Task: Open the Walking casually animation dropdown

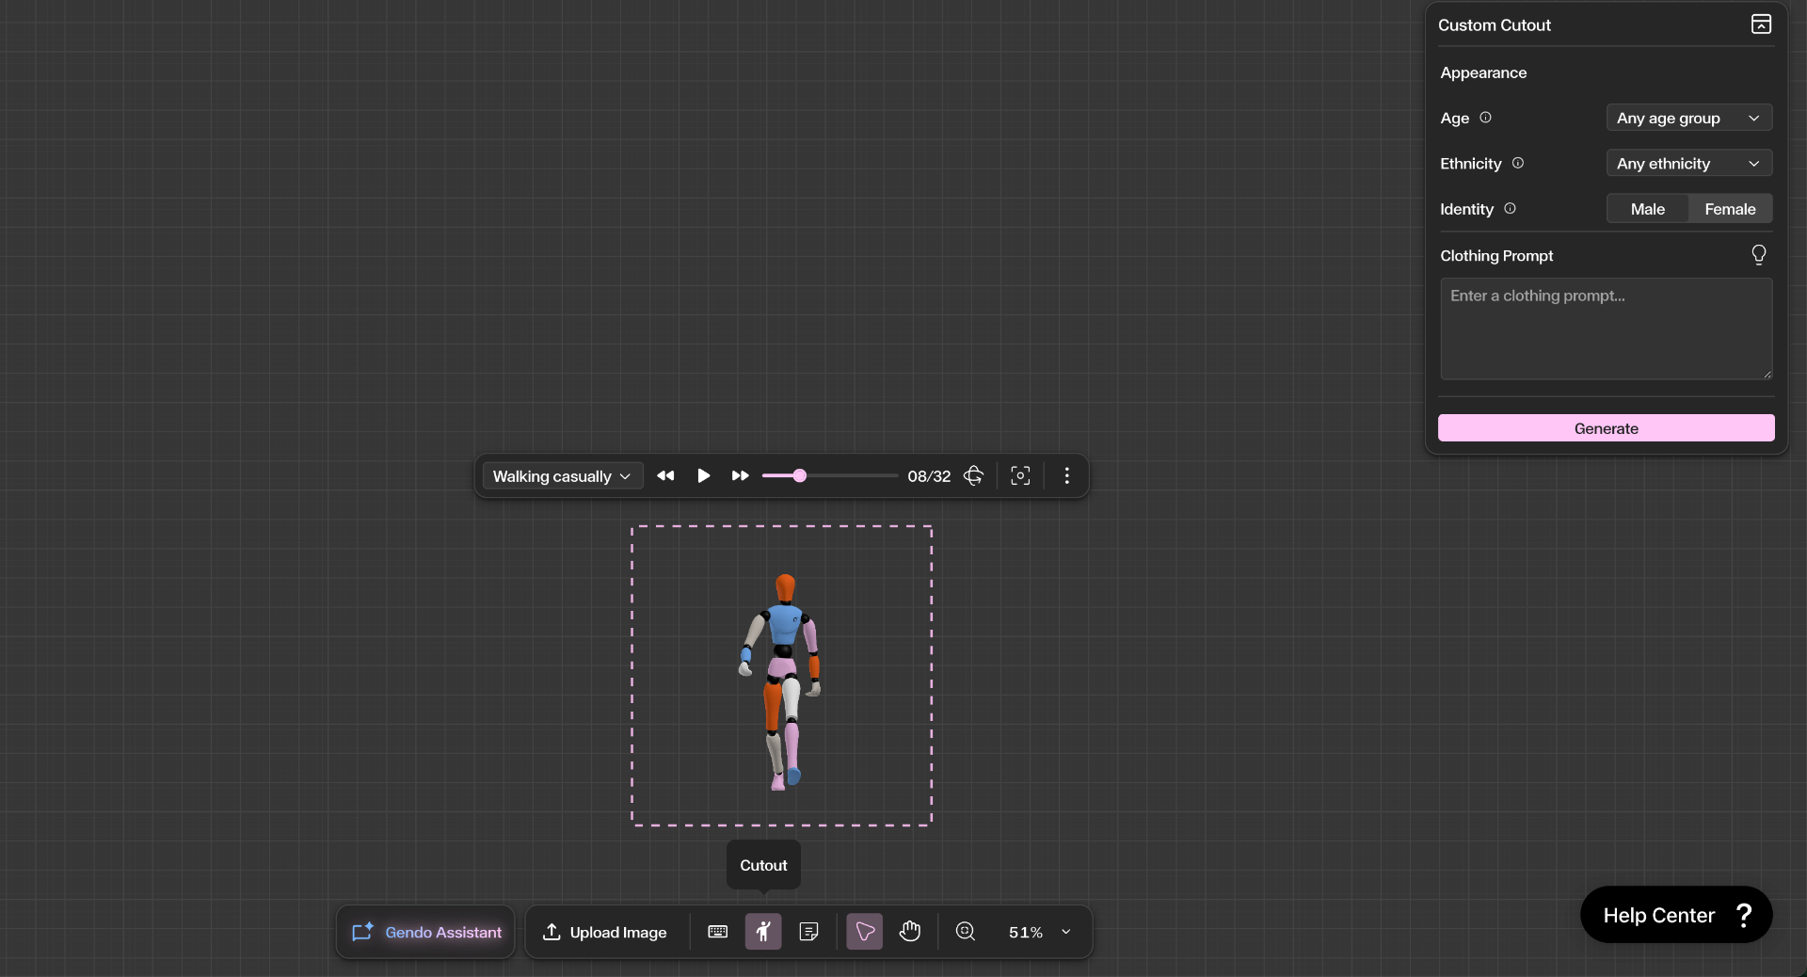Action: tap(562, 476)
